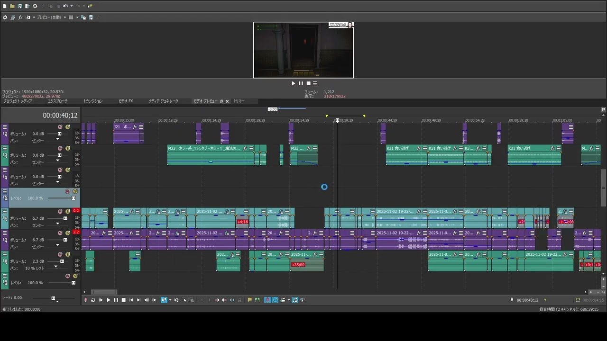Screen dimensions: 607x341
Task: Open the What's This help pointer
Action: [90, 6]
